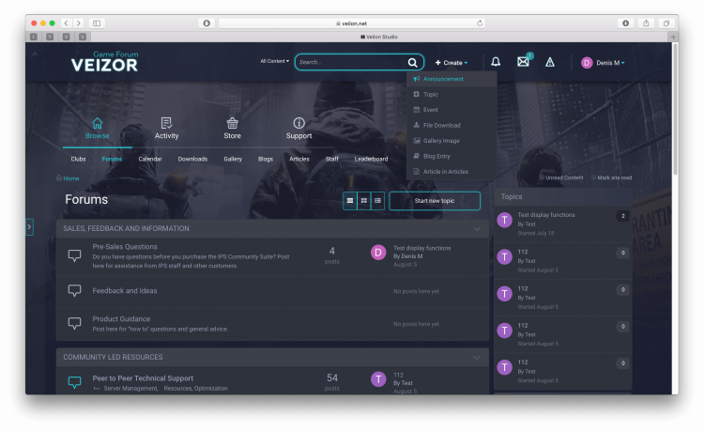The width and height of the screenshot is (704, 431).
Task: Click the search magnifier icon
Action: pyautogui.click(x=412, y=62)
